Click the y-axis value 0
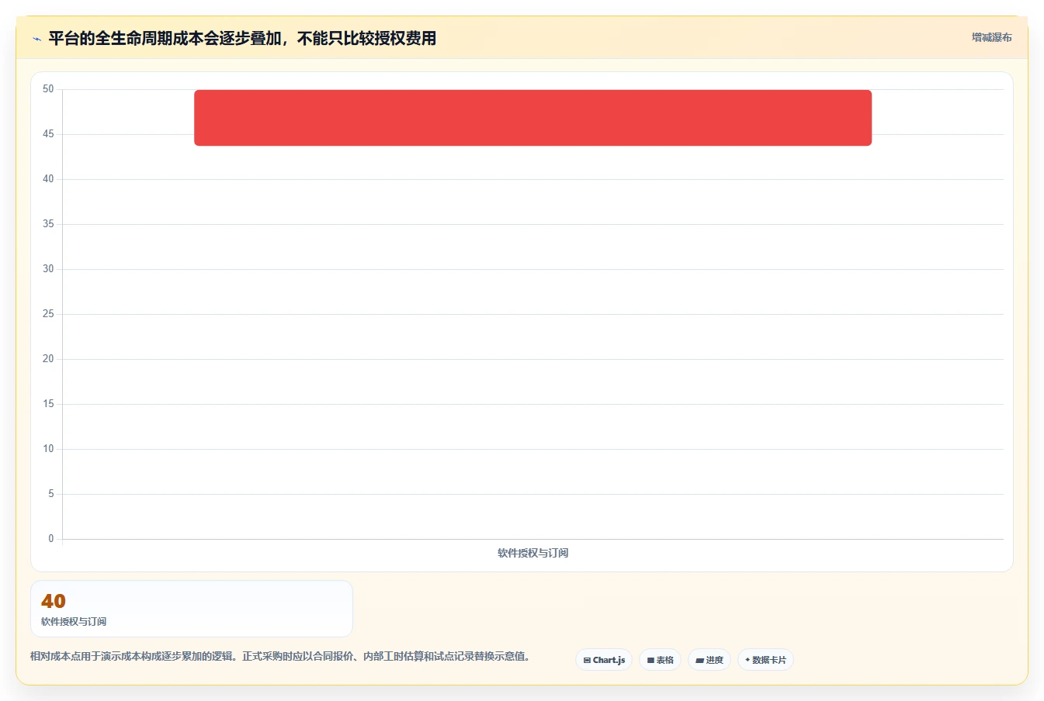 [51, 539]
